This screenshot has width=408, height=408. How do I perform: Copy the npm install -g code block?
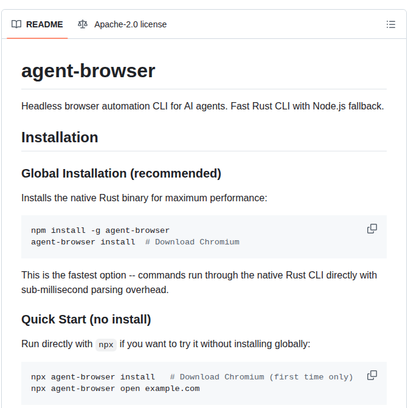pyautogui.click(x=372, y=229)
